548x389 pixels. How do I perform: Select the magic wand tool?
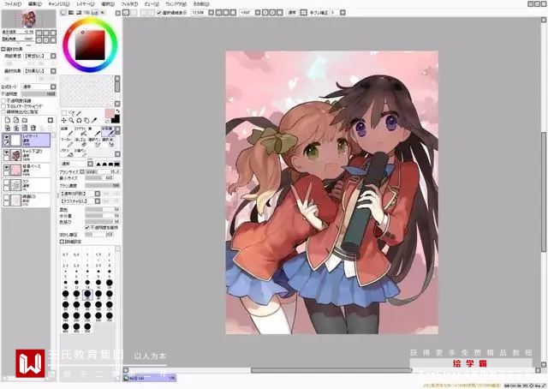(79, 113)
